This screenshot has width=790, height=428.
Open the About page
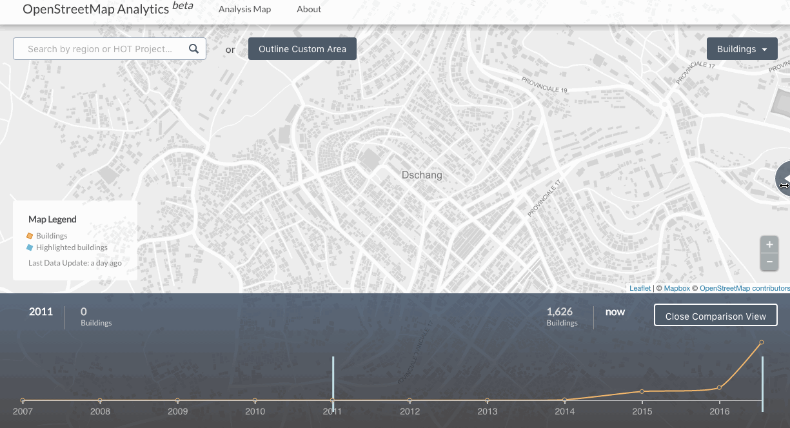[309, 9]
